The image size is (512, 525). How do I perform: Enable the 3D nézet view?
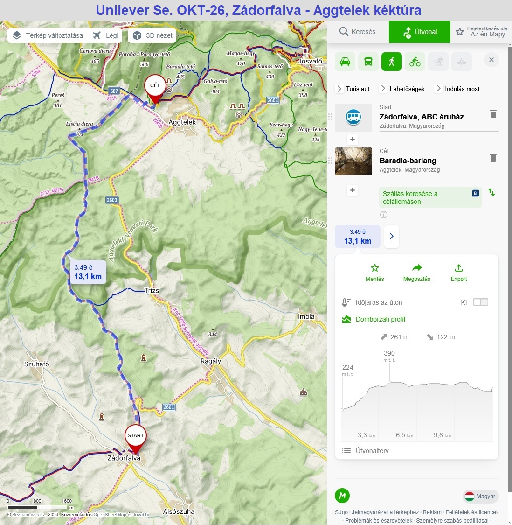[x=152, y=35]
